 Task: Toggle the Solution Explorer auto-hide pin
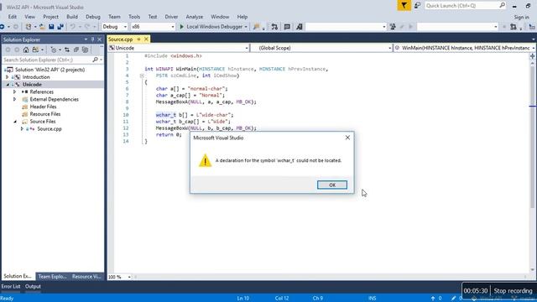pos(92,39)
